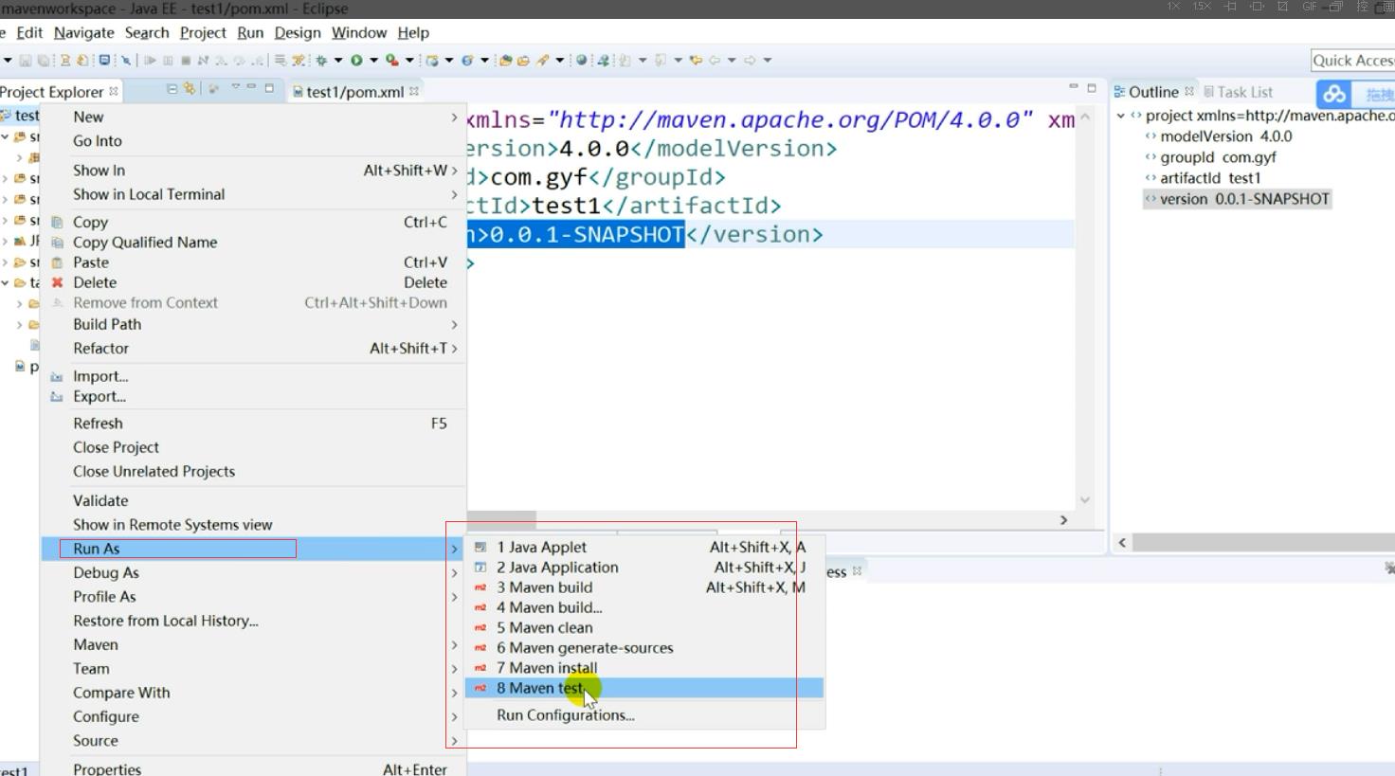Close the Outline view tab
Screen dimensions: 1395x776
click(x=1189, y=91)
